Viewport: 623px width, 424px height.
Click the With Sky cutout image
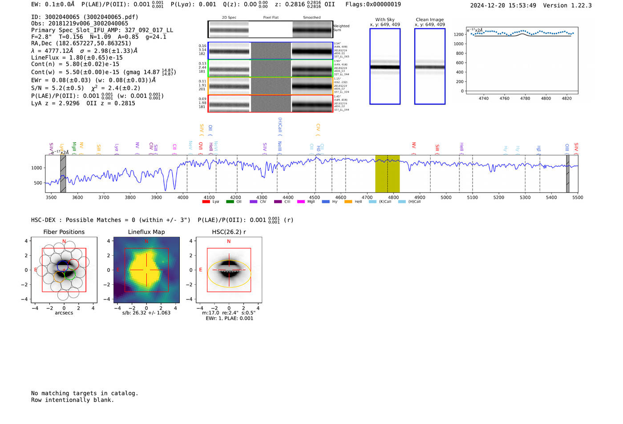click(x=385, y=66)
